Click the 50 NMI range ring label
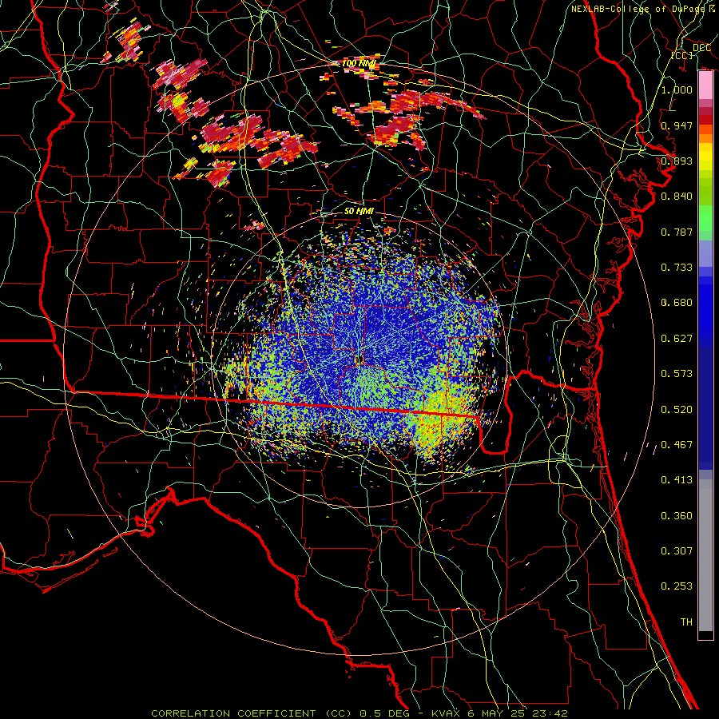 point(359,212)
